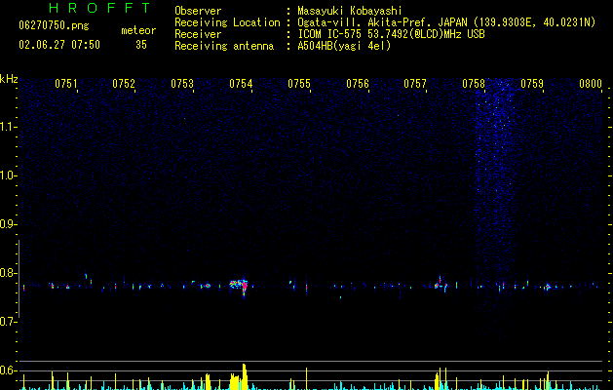Click the bright meteor echo near 0754

[x=239, y=286]
